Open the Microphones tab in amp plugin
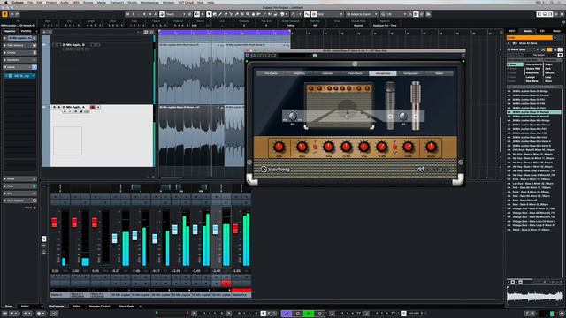566x318 pixels. click(383, 73)
